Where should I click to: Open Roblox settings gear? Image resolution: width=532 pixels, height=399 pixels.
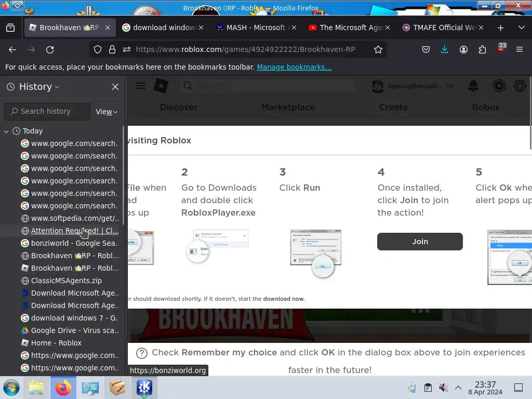point(520,86)
